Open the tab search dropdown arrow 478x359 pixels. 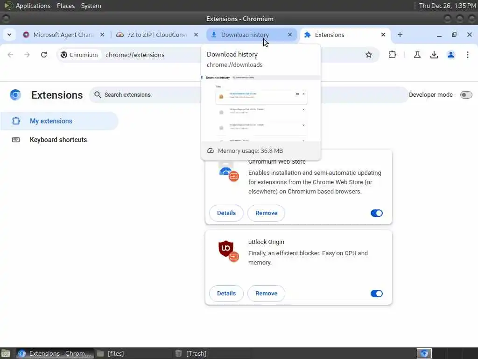click(x=9, y=35)
